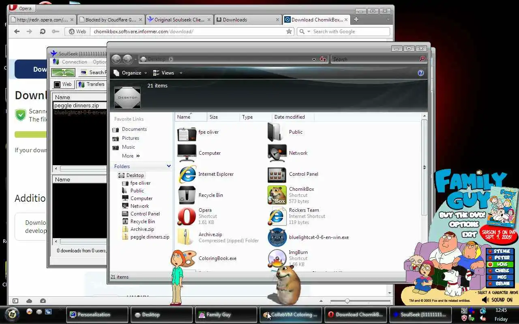Click Family Guy SOUND ON speaker toggle
Viewport: 519px width, 324px height.
497,300
